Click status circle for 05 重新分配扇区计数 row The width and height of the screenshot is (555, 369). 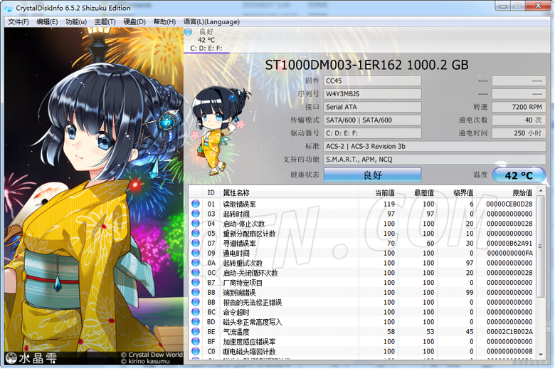[195, 233]
